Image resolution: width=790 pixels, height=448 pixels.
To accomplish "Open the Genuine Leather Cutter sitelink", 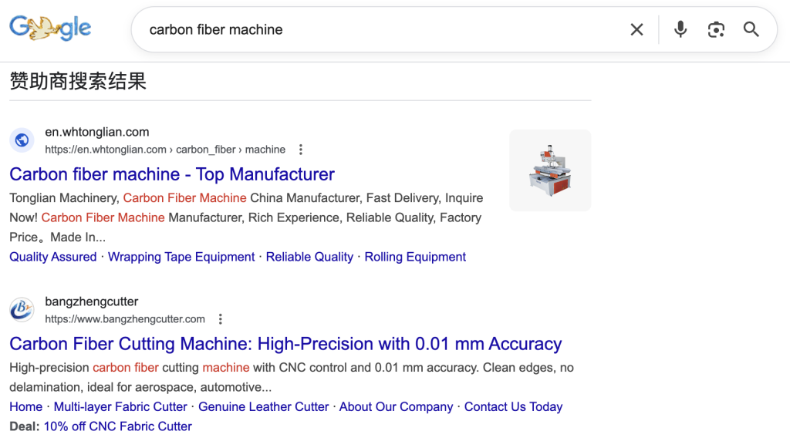I will (x=263, y=406).
